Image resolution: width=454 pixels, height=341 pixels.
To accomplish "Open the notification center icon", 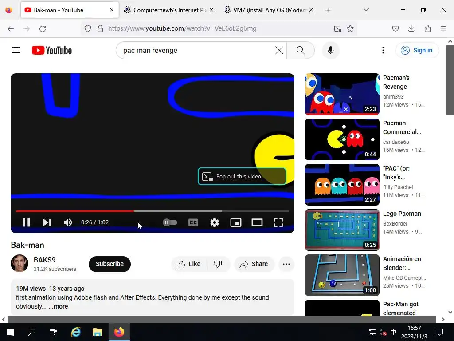I will point(439,332).
